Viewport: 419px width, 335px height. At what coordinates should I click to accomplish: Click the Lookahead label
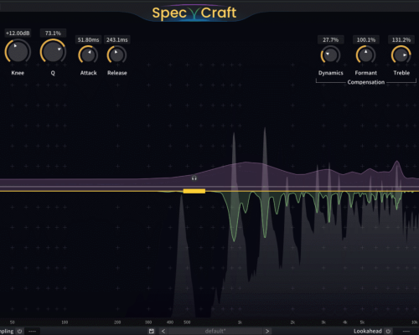pyautogui.click(x=368, y=331)
